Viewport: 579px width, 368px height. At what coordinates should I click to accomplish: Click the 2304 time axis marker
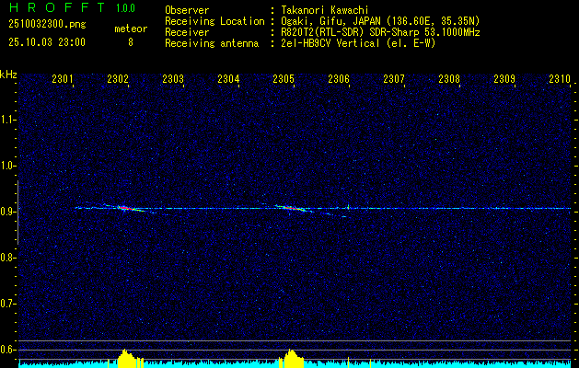click(228, 79)
